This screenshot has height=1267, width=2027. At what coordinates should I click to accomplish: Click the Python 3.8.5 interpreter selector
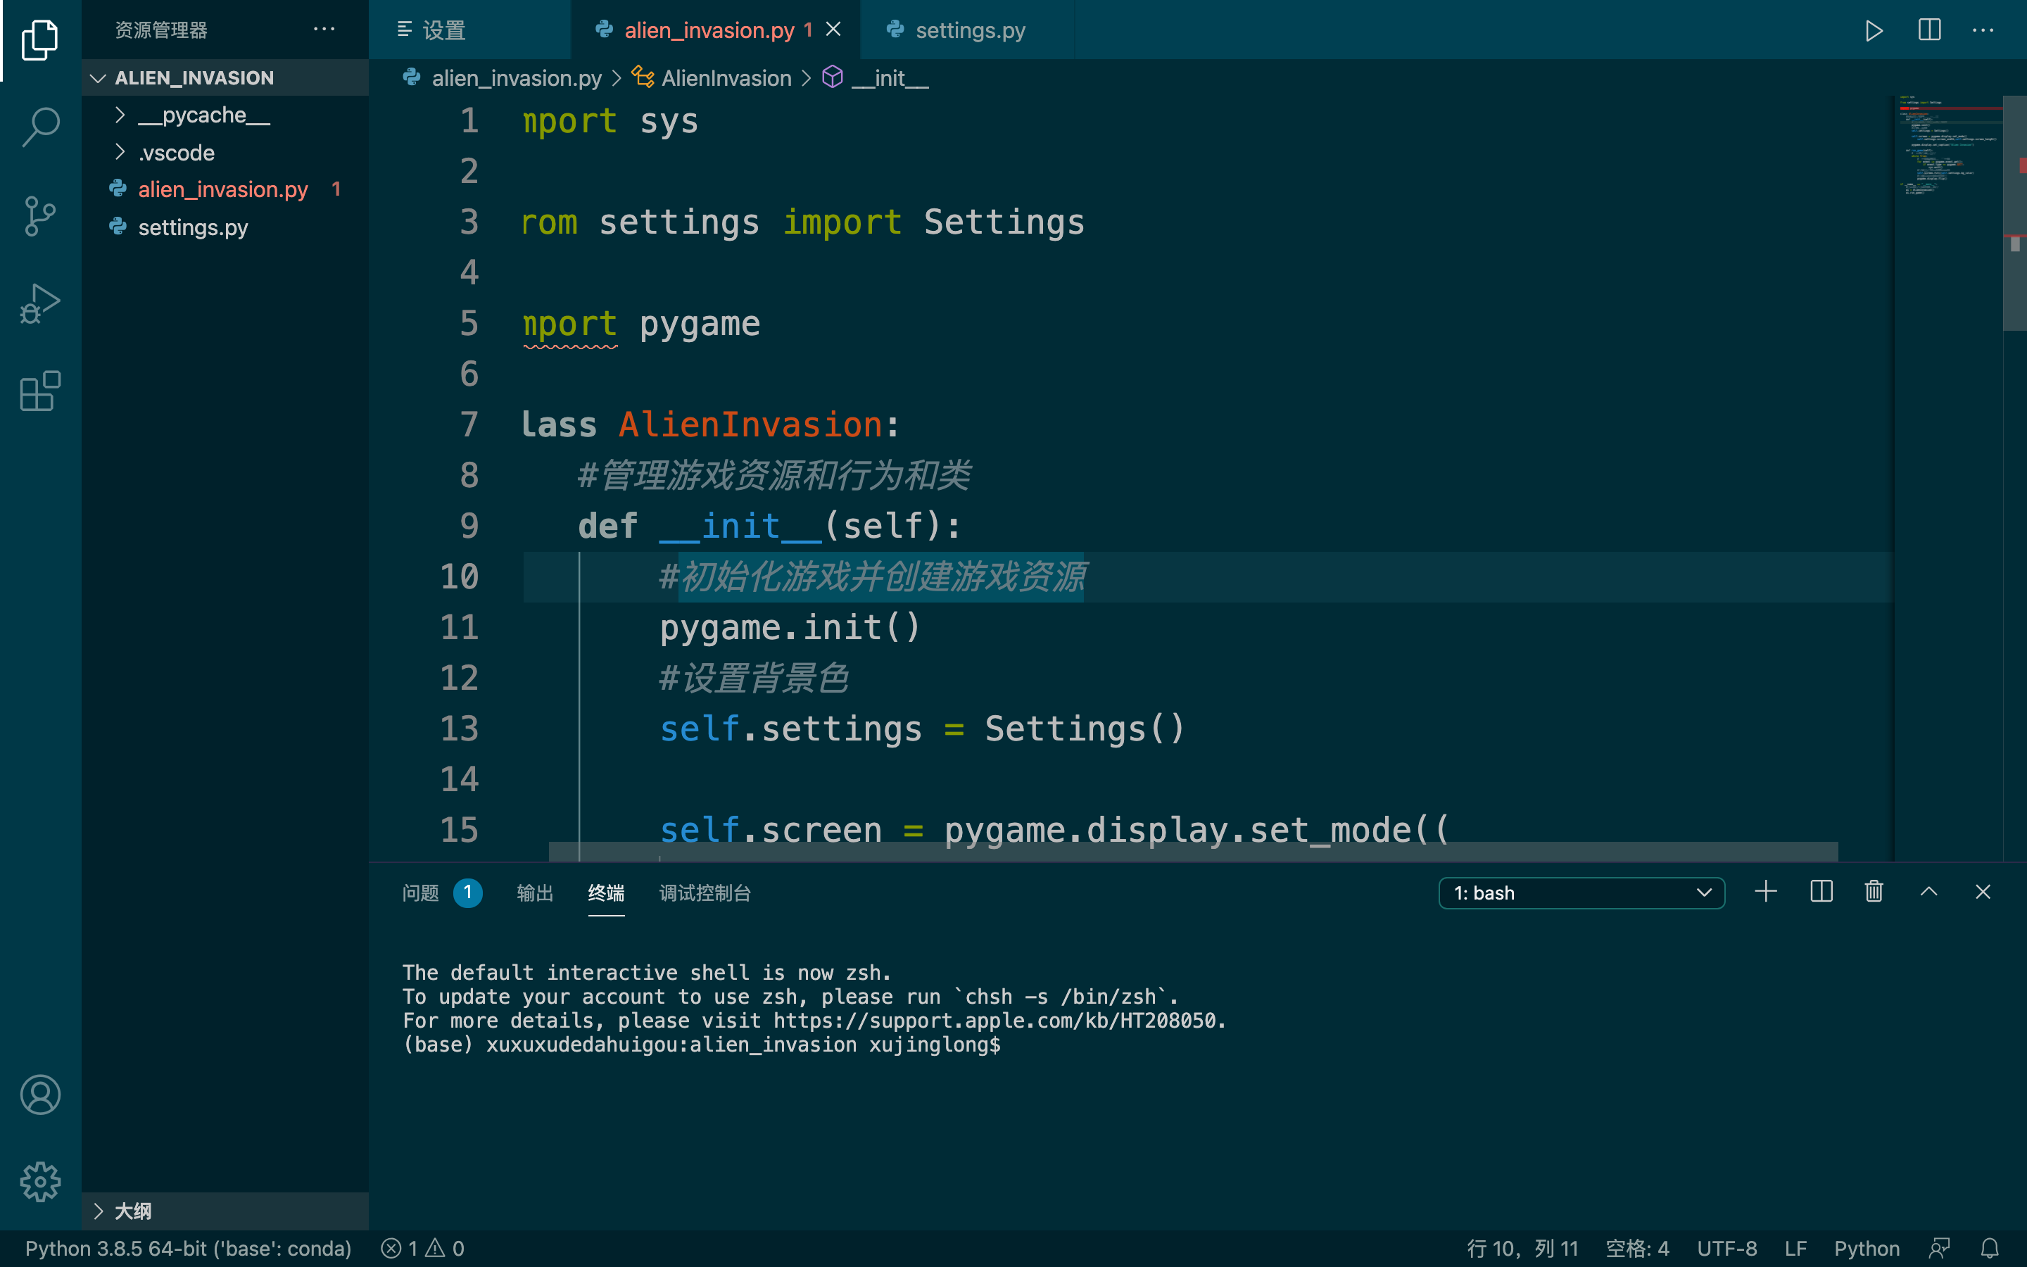(189, 1249)
